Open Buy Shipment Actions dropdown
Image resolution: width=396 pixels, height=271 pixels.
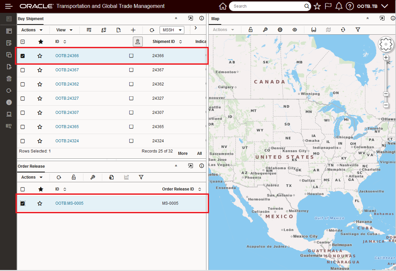32,30
